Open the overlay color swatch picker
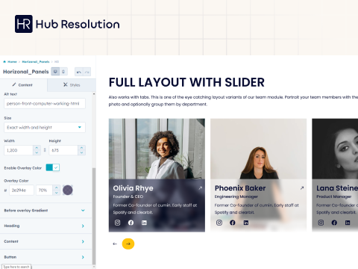The height and width of the screenshot is (269, 358). coord(68,190)
